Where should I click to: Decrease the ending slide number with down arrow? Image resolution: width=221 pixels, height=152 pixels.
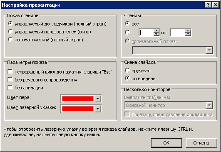(x=188, y=34)
